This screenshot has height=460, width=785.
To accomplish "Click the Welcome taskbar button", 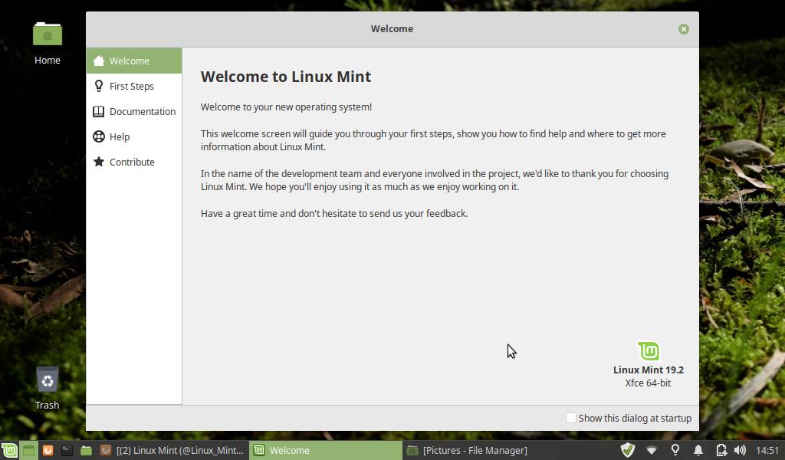I will (x=325, y=450).
